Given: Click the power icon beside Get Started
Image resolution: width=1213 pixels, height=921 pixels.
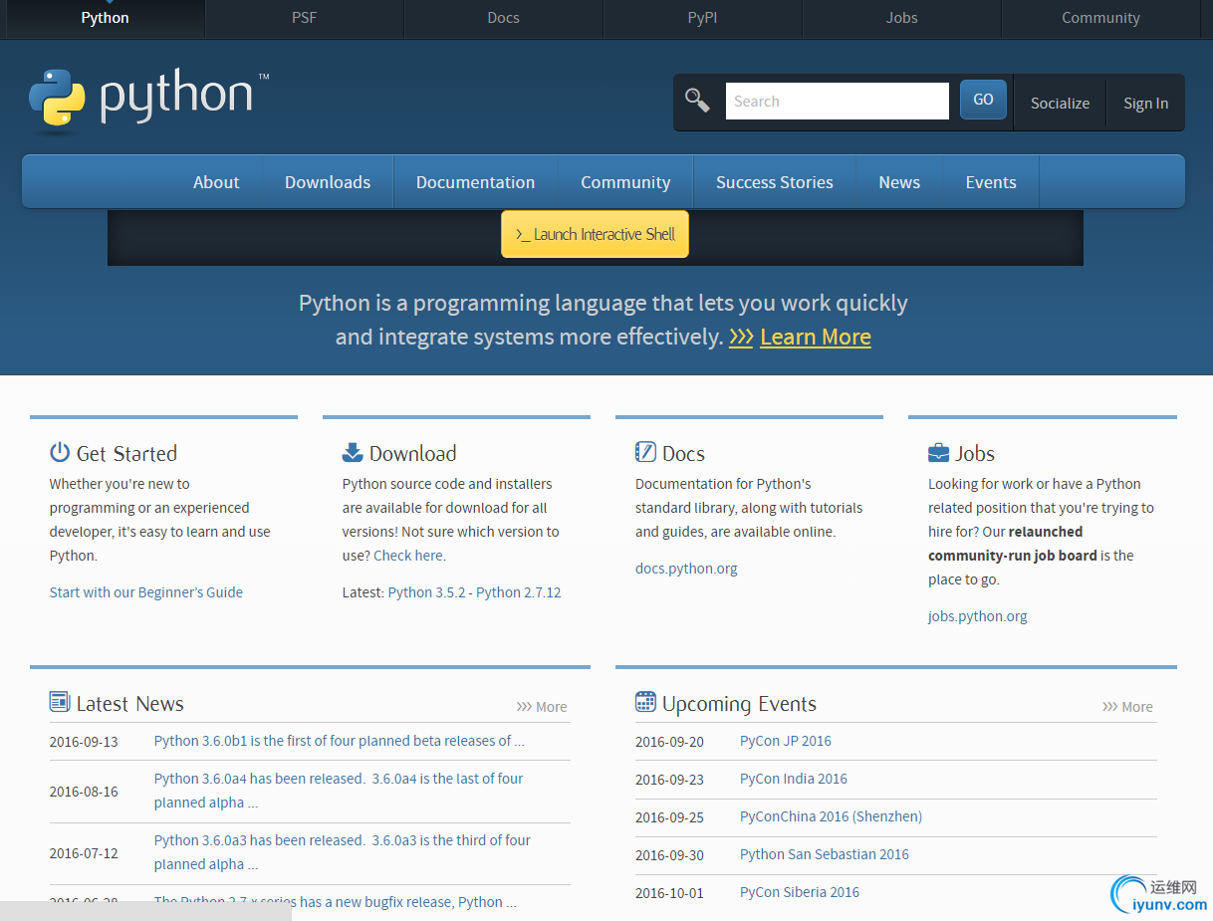Looking at the screenshot, I should (x=60, y=452).
